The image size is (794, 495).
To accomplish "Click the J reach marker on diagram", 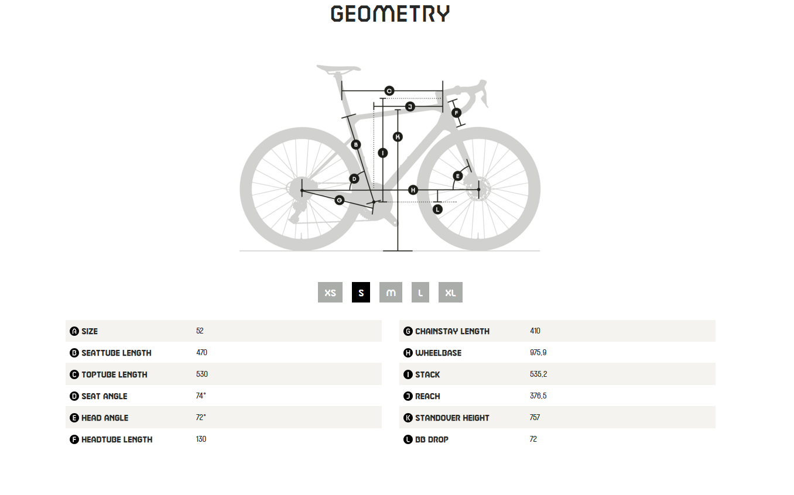I will (410, 106).
